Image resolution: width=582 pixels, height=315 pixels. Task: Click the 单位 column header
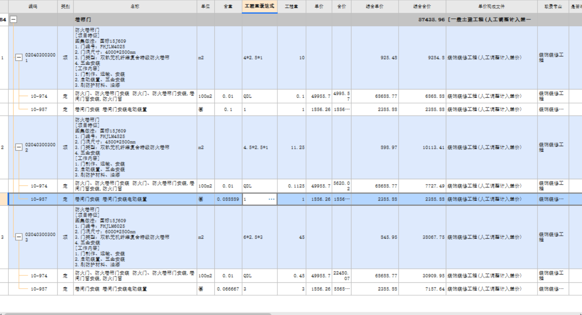click(x=205, y=7)
